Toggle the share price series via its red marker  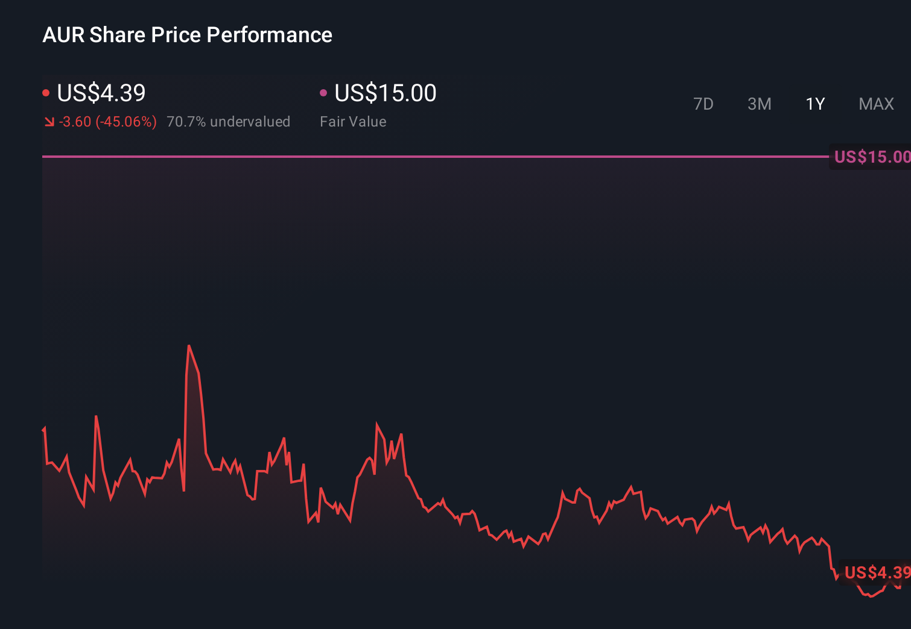46,92
